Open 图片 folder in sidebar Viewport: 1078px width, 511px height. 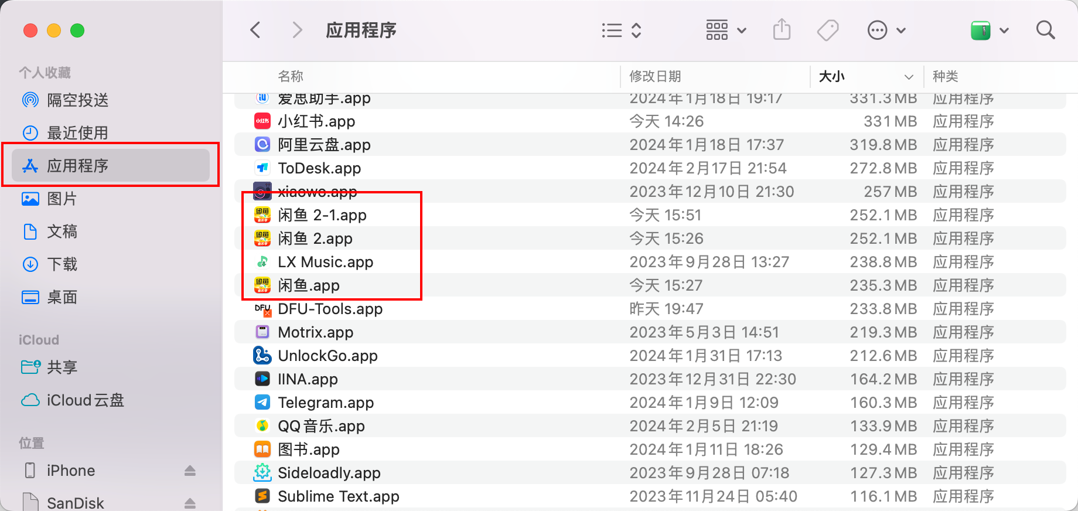coord(111,199)
